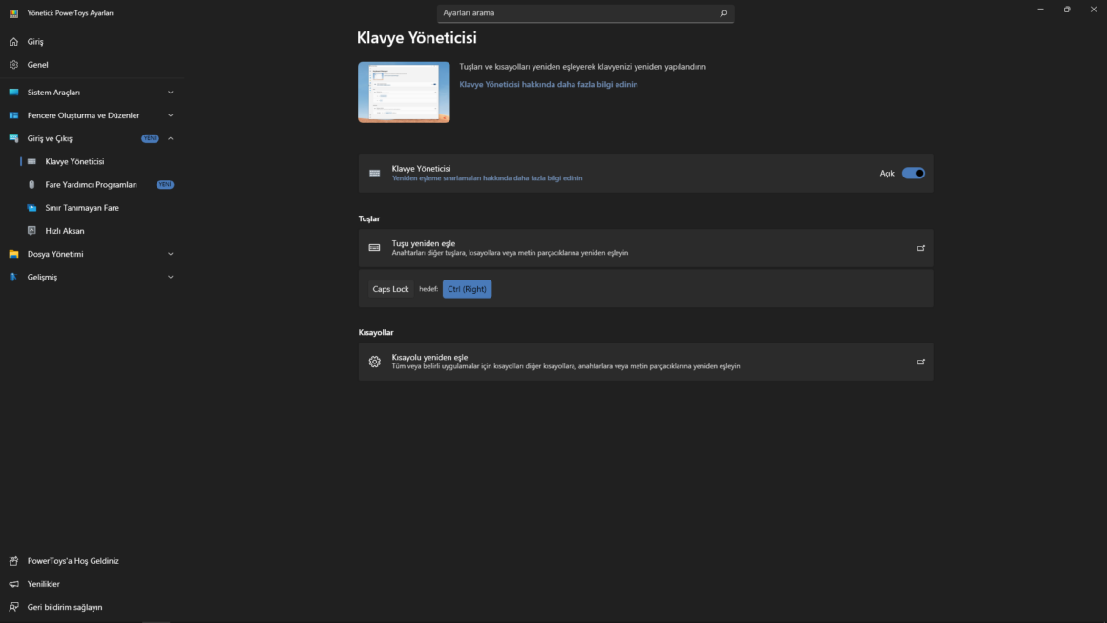Screen dimensions: 1107x623
Task: Click Yeniden eşleme sınırlamaları hakkında link
Action: coord(487,178)
